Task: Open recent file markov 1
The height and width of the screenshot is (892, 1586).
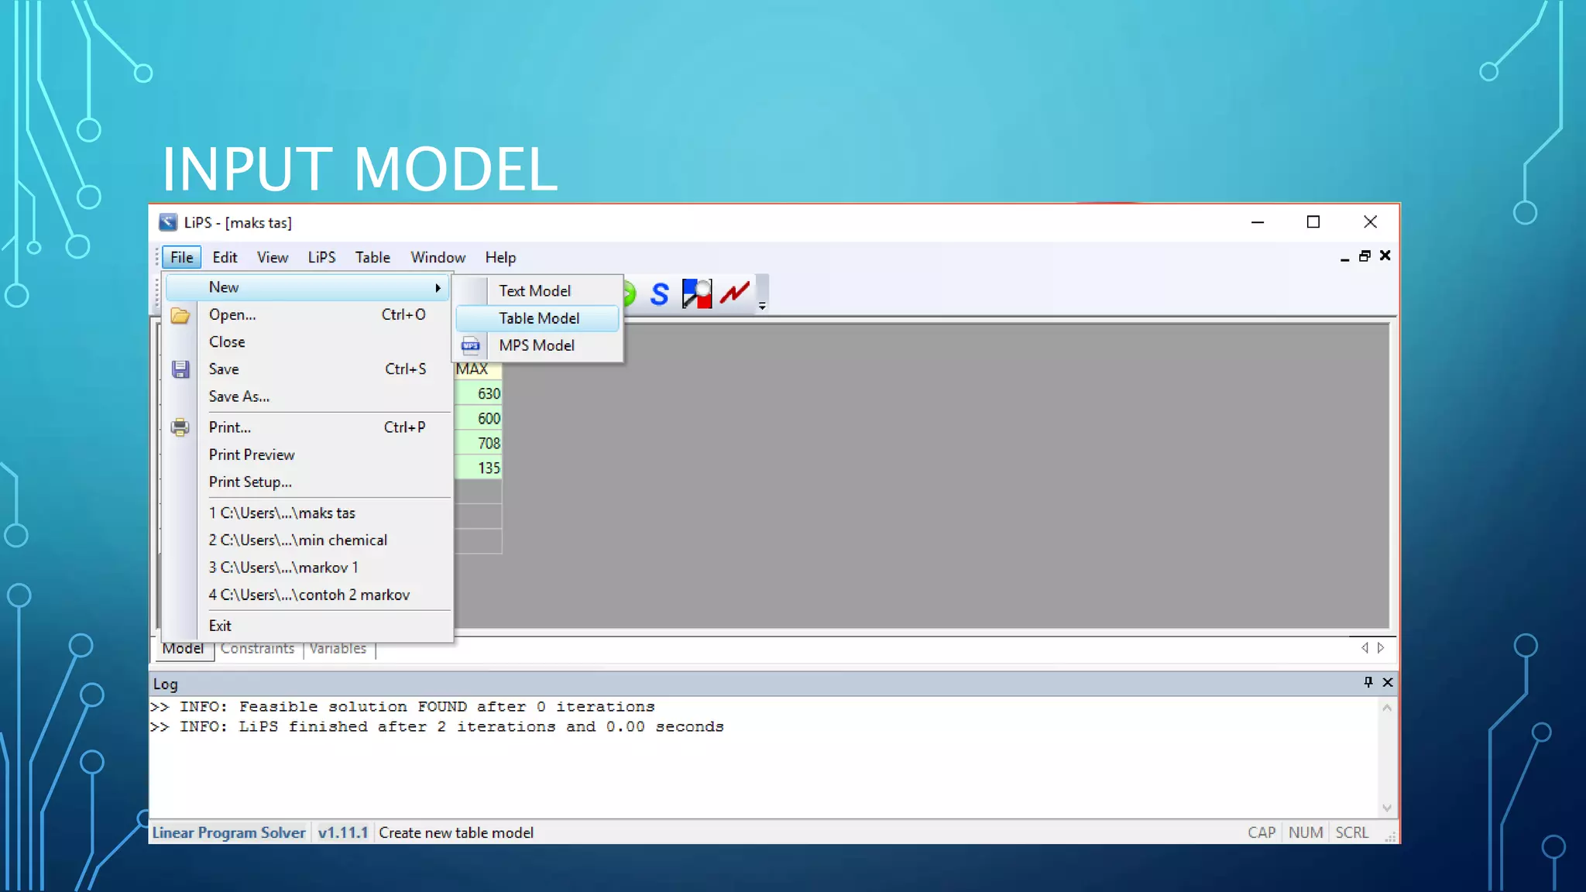Action: click(309, 568)
